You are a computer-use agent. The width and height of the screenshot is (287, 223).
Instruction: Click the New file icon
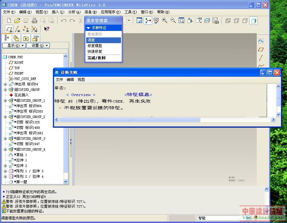pyautogui.click(x=9, y=21)
